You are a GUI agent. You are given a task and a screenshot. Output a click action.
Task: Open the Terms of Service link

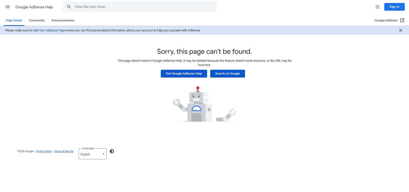point(64,151)
